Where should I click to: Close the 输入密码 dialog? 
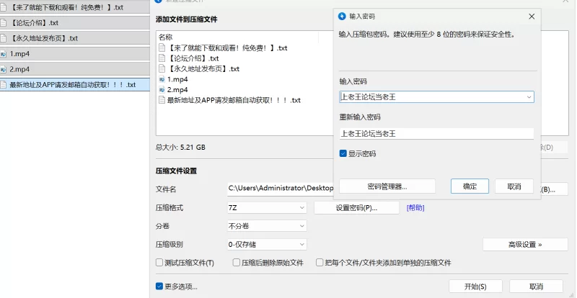532,16
